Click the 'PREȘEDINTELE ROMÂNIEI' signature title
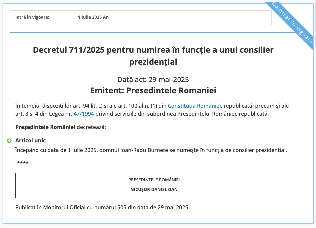Screen dimensions: 316x228 [154, 180]
